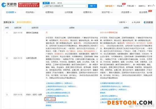
Task: Open 生物科技有限公司 link in the 变更后 column
Action: tap(111, 99)
